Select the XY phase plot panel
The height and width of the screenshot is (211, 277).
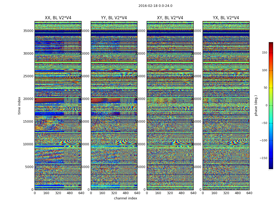point(170,105)
